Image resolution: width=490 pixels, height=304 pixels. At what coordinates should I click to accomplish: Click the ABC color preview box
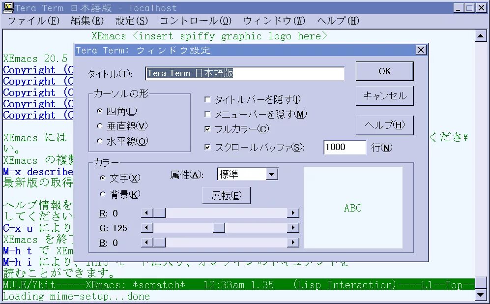point(353,208)
